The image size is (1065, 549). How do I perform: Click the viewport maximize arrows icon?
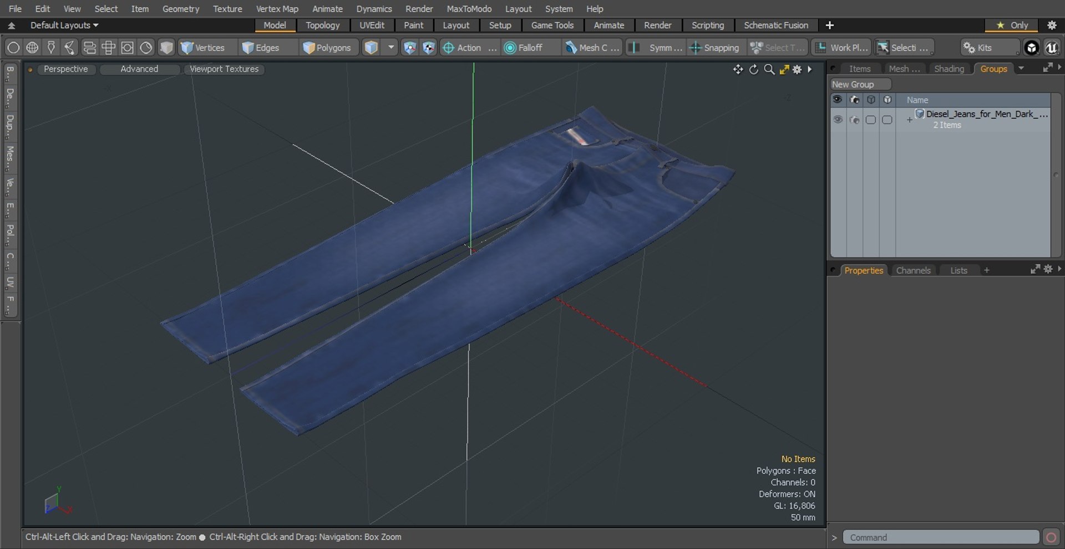[784, 69]
